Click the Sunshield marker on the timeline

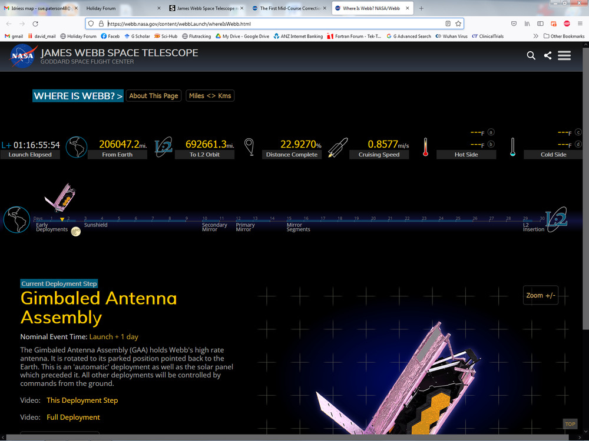95,225
